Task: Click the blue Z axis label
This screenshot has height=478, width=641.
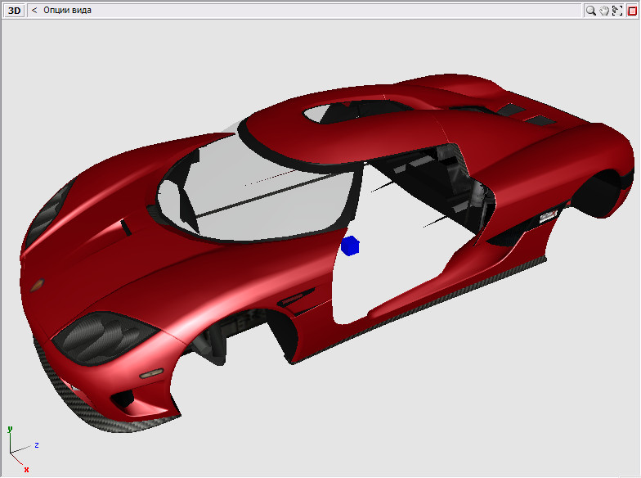Action: [37, 445]
